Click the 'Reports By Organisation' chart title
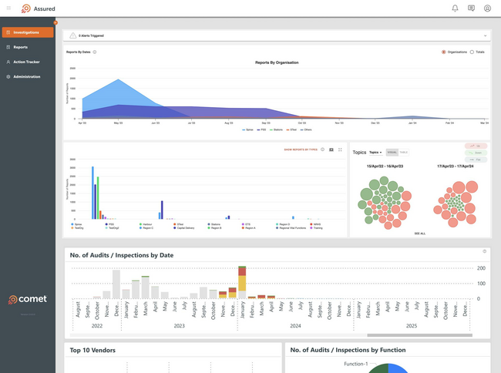 click(277, 62)
